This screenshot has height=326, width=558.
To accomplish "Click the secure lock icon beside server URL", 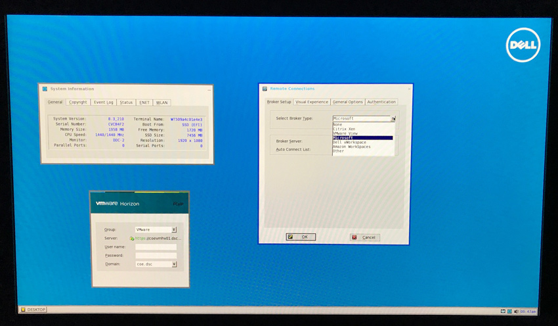I will pyautogui.click(x=132, y=239).
